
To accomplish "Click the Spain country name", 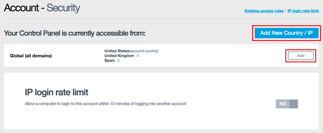I will (110, 61).
